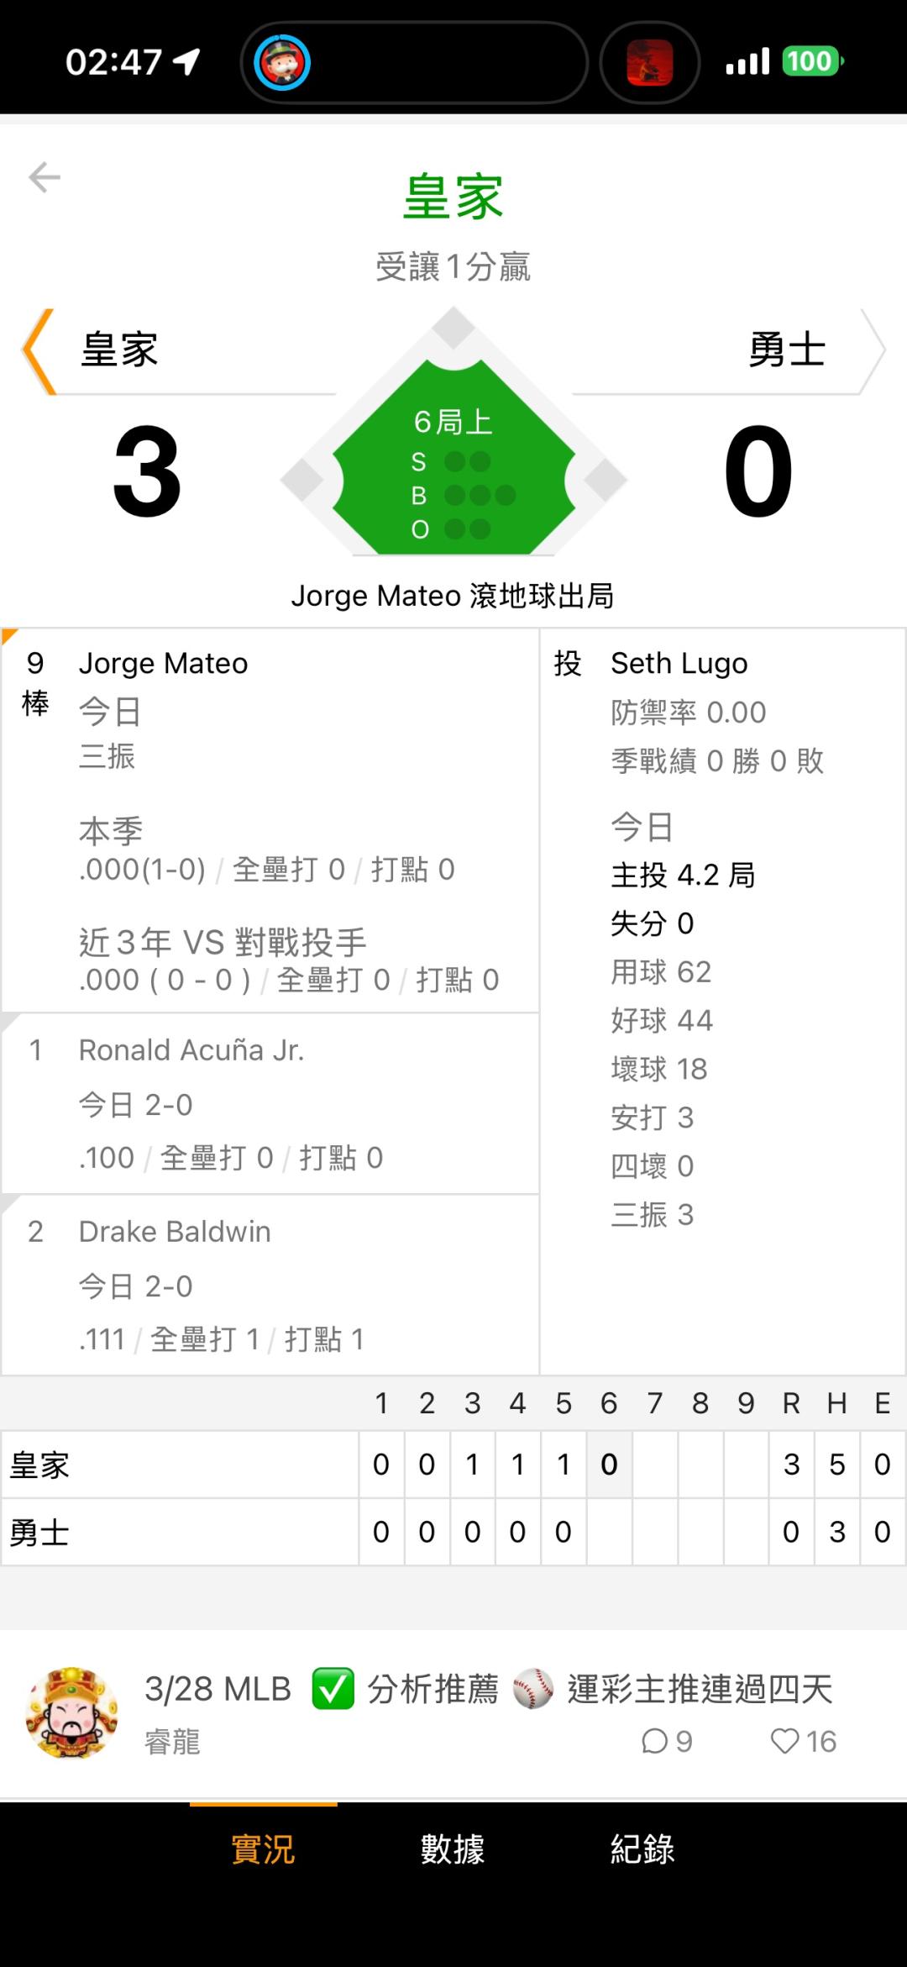Select the 實況 tab
The width and height of the screenshot is (907, 1967).
tap(263, 1849)
